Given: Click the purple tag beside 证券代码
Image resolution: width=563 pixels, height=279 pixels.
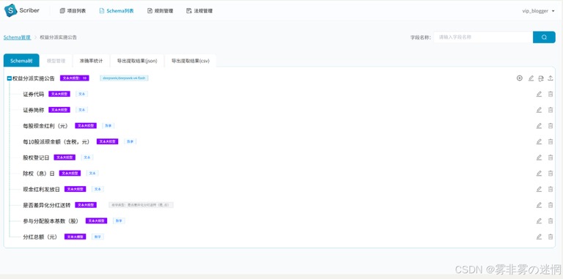Looking at the screenshot, I should coord(59,94).
